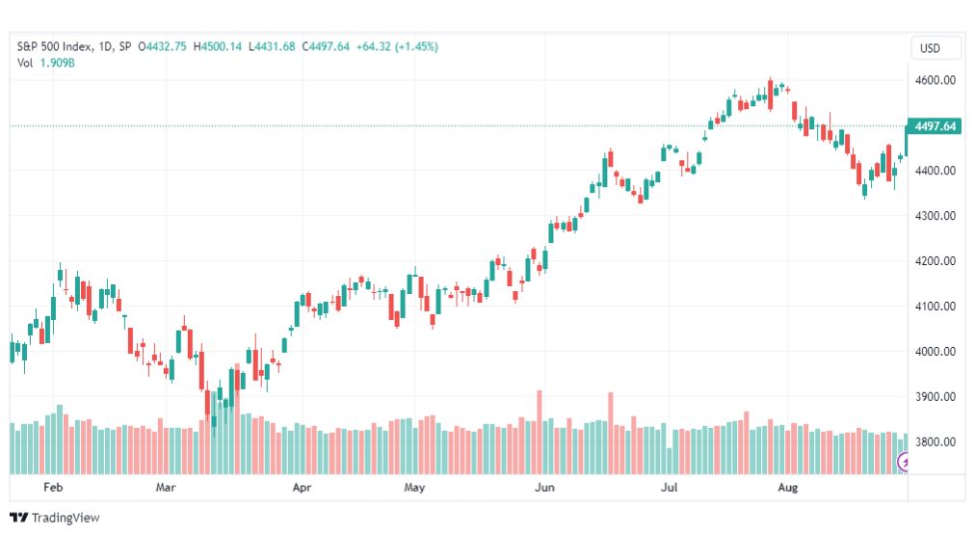Click the May date axis label
The image size is (975, 535).
(414, 487)
